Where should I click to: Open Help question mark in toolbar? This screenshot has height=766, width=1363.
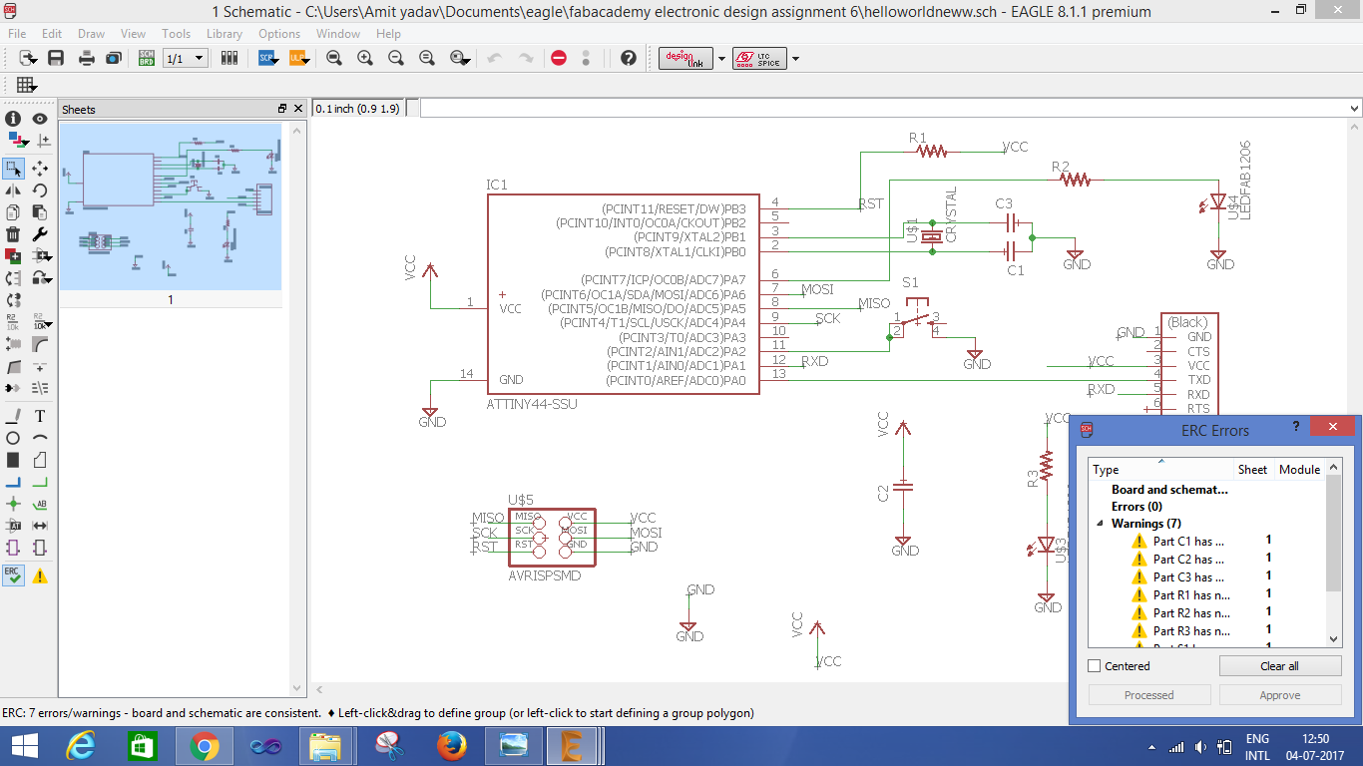click(628, 58)
